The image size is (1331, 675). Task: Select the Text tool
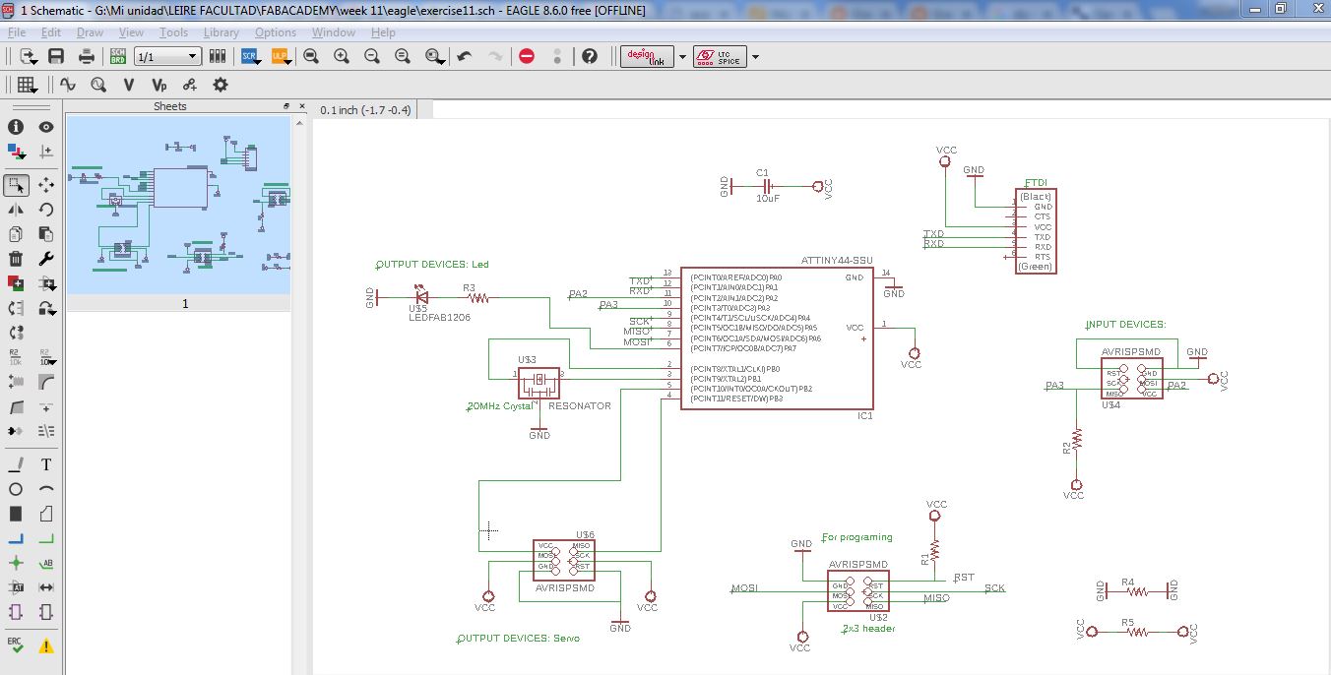click(46, 464)
